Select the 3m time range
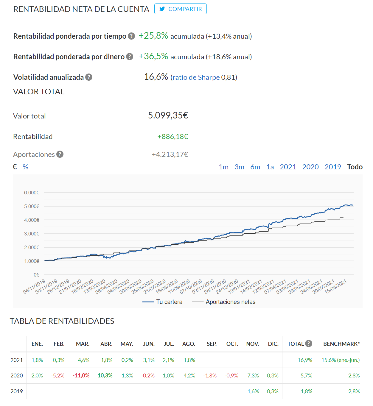This screenshot has height=406, width=373. click(x=240, y=167)
